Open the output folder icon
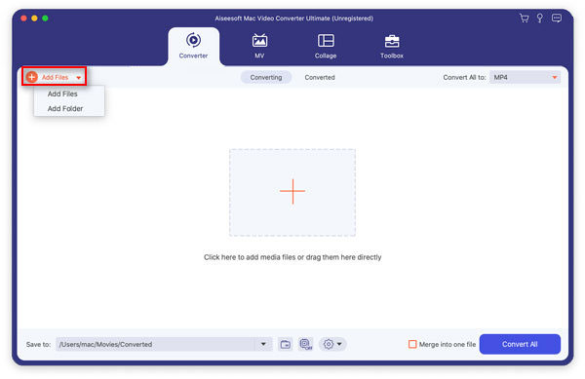 tap(286, 344)
